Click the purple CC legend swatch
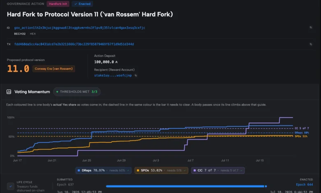Viewport: 321px width, 193px height. point(195,170)
